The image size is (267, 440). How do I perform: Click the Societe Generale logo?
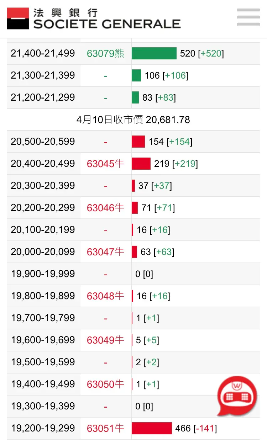click(x=94, y=19)
